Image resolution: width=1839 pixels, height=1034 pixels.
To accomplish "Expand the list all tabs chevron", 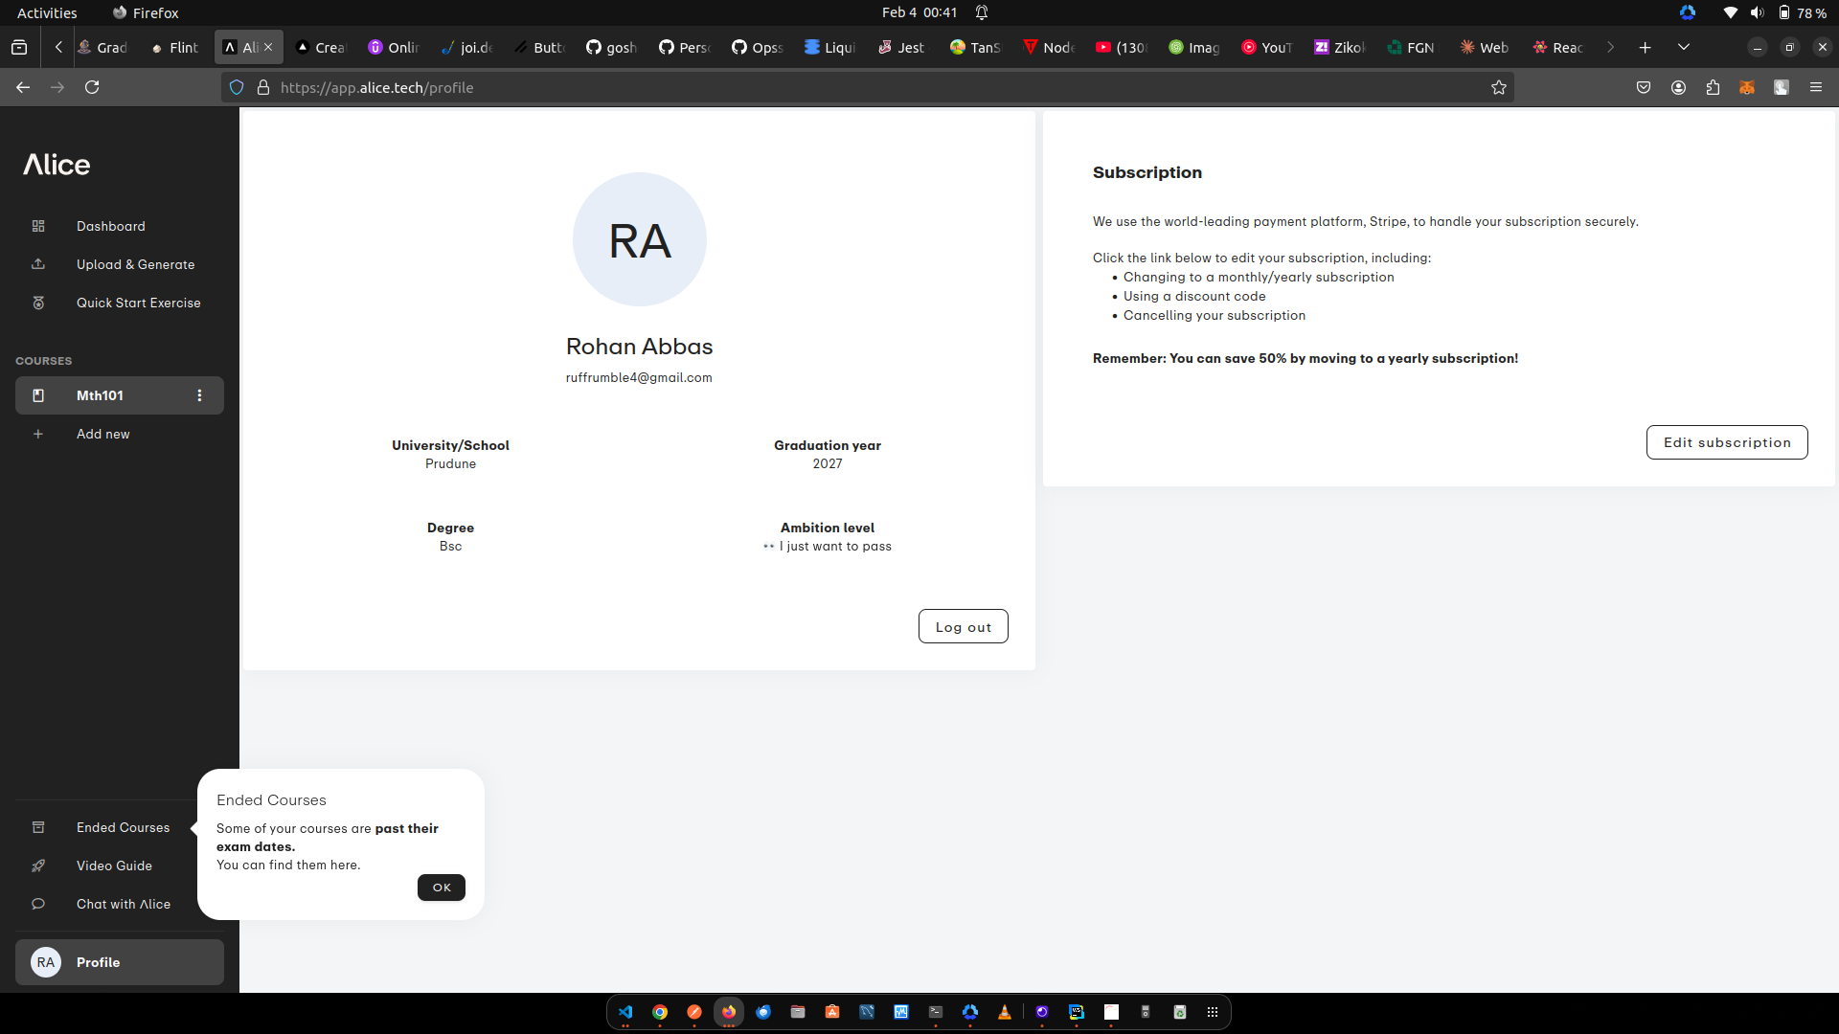I will tap(1683, 47).
